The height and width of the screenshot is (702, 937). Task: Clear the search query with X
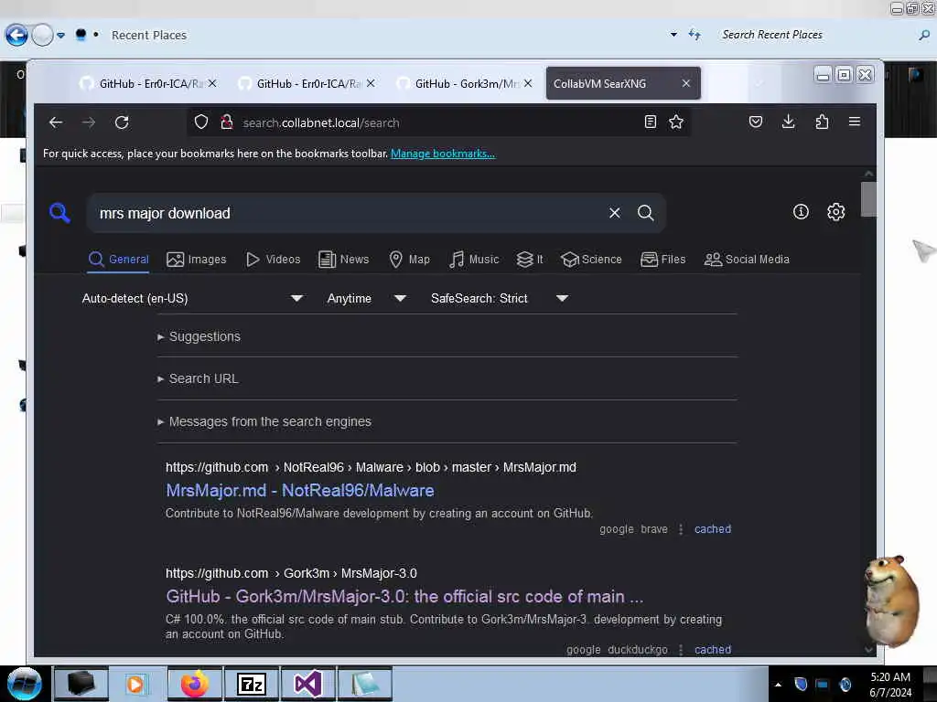614,212
